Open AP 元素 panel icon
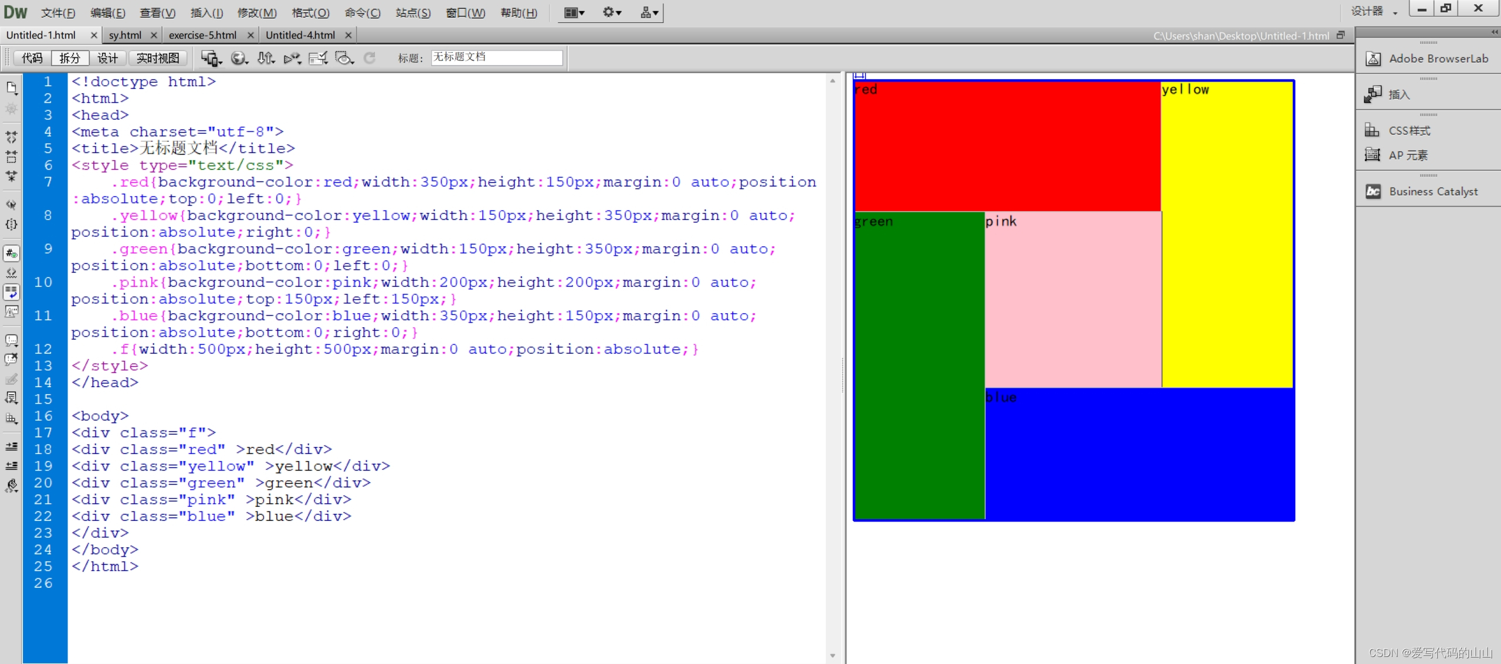The image size is (1501, 664). (1372, 155)
